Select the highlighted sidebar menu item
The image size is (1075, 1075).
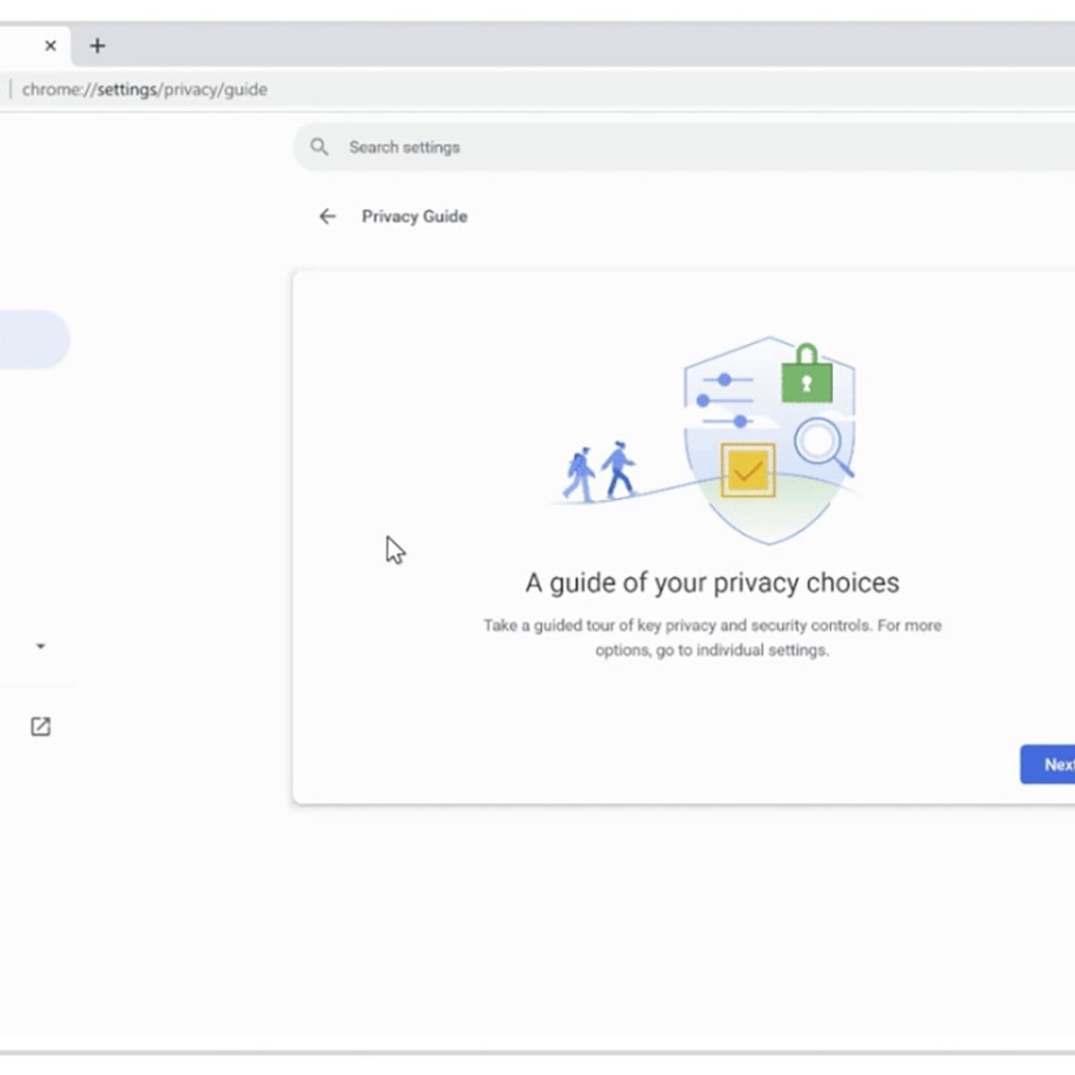[31, 340]
